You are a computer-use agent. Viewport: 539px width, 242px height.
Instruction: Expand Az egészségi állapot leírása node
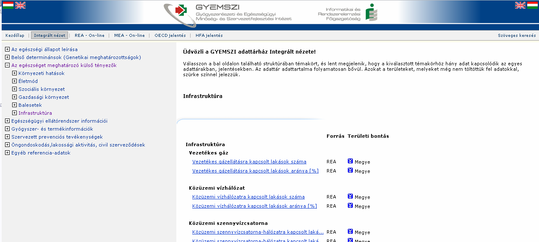tap(7, 49)
